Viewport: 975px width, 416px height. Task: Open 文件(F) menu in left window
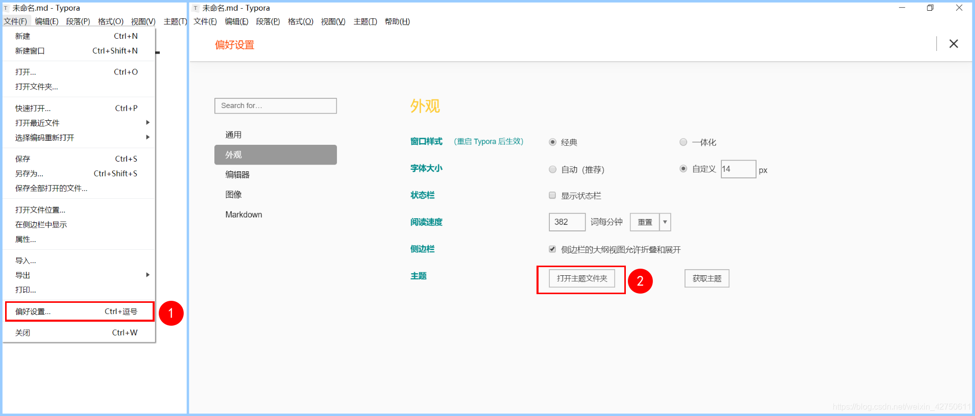tap(15, 21)
